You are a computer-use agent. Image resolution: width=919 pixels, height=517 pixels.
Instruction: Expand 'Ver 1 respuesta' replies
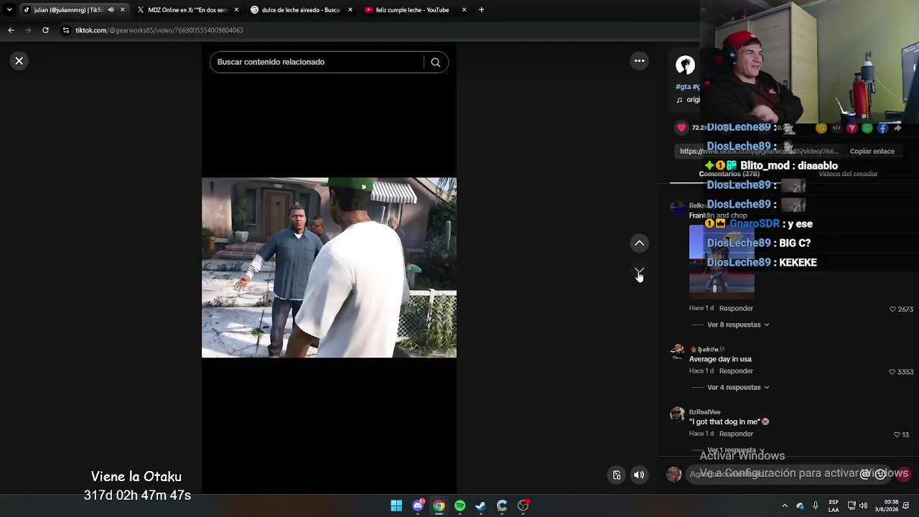pos(736,450)
